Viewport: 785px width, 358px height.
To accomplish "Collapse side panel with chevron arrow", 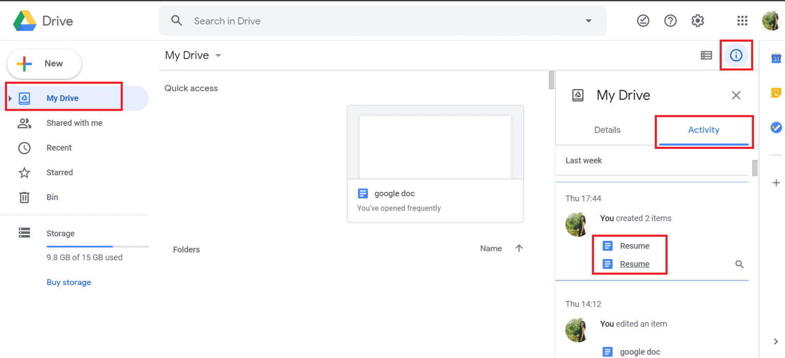I will click(776, 342).
